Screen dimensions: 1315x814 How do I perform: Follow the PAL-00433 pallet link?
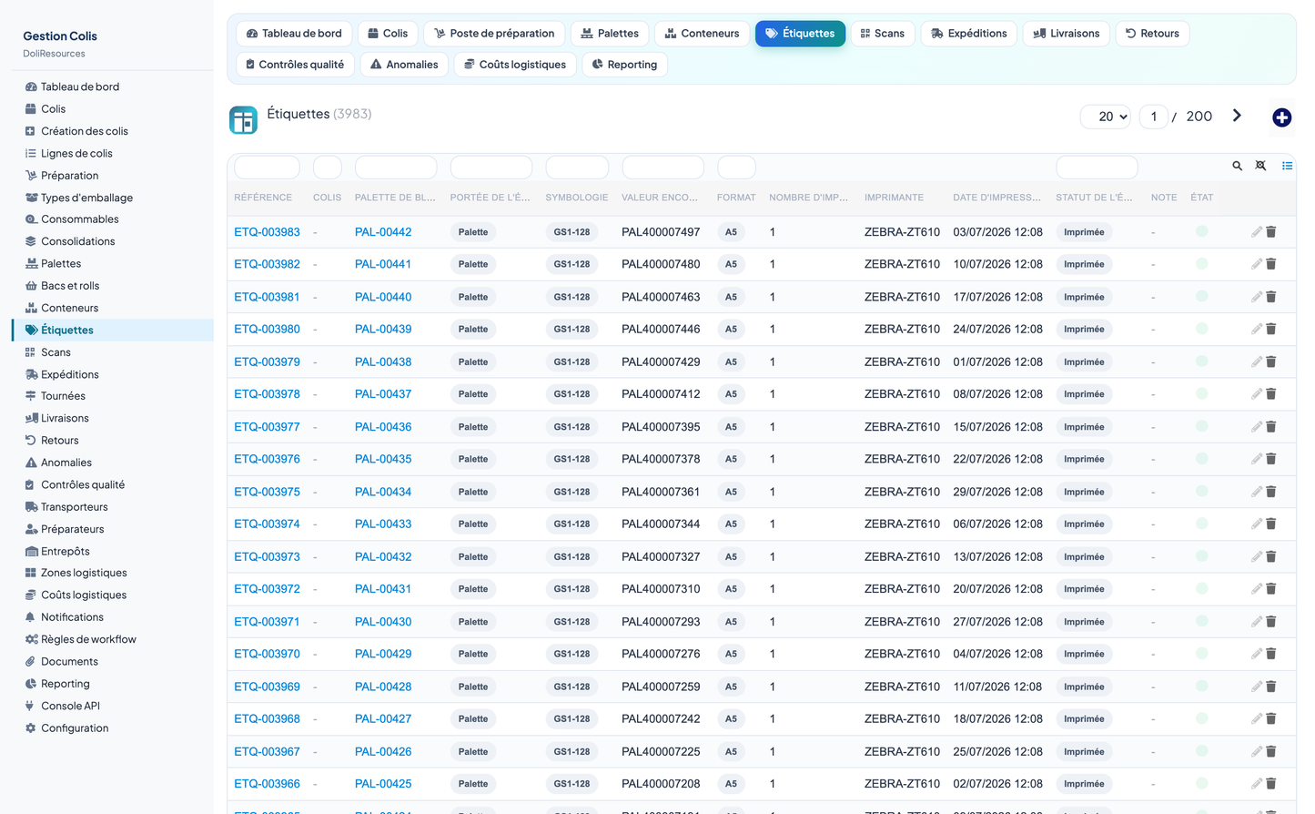coord(383,524)
